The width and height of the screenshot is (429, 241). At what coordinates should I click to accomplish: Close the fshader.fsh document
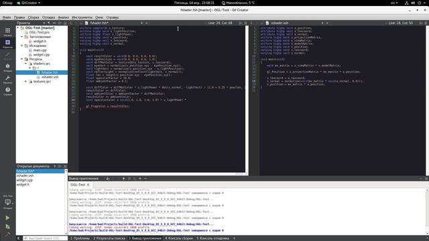(147, 23)
